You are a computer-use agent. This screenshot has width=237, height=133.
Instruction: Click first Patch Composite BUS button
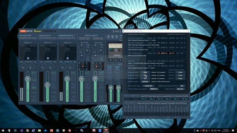pos(127,99)
